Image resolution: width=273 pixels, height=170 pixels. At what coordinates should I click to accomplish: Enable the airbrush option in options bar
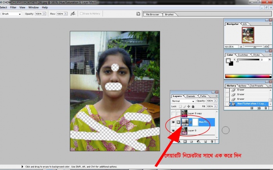tap(73, 14)
